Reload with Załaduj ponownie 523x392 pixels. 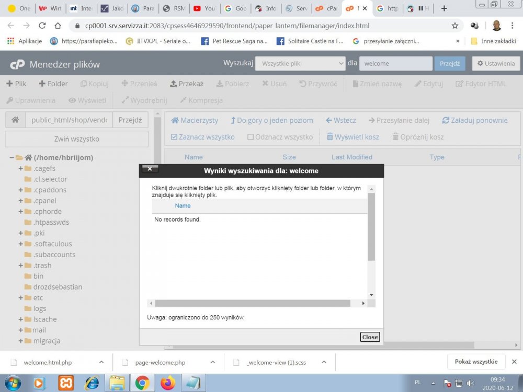tap(475, 120)
